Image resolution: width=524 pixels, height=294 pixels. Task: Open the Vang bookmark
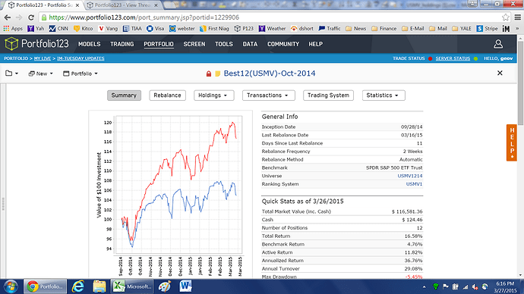click(x=108, y=29)
